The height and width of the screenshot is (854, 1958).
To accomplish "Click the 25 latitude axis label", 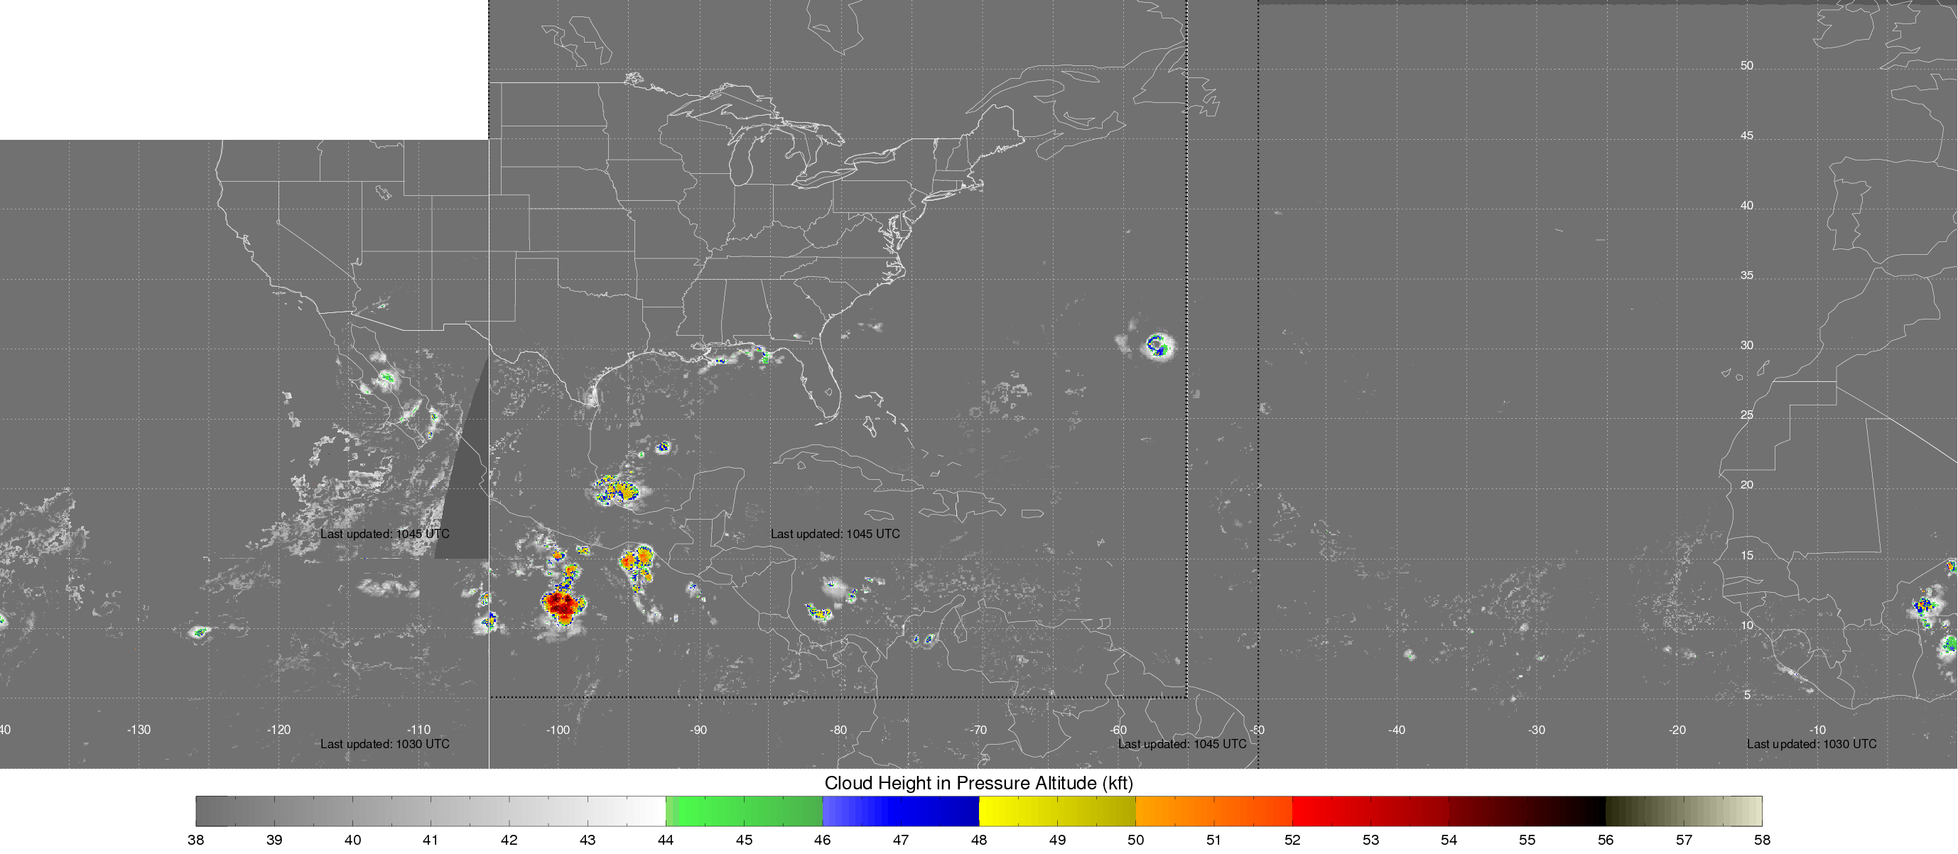I will point(1747,415).
